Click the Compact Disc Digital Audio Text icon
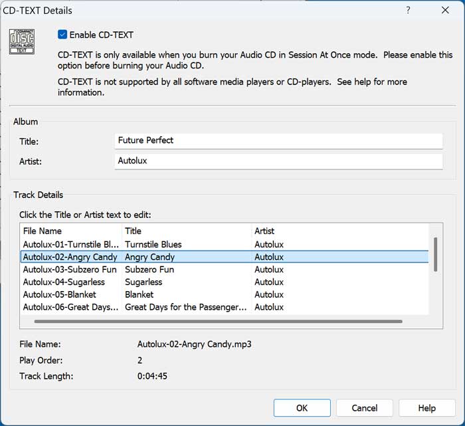The image size is (465, 426). 22,41
